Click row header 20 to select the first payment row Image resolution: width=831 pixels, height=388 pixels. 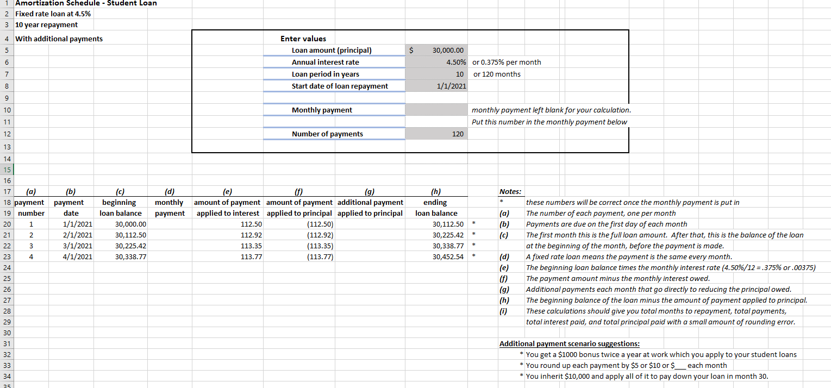[x=6, y=224]
